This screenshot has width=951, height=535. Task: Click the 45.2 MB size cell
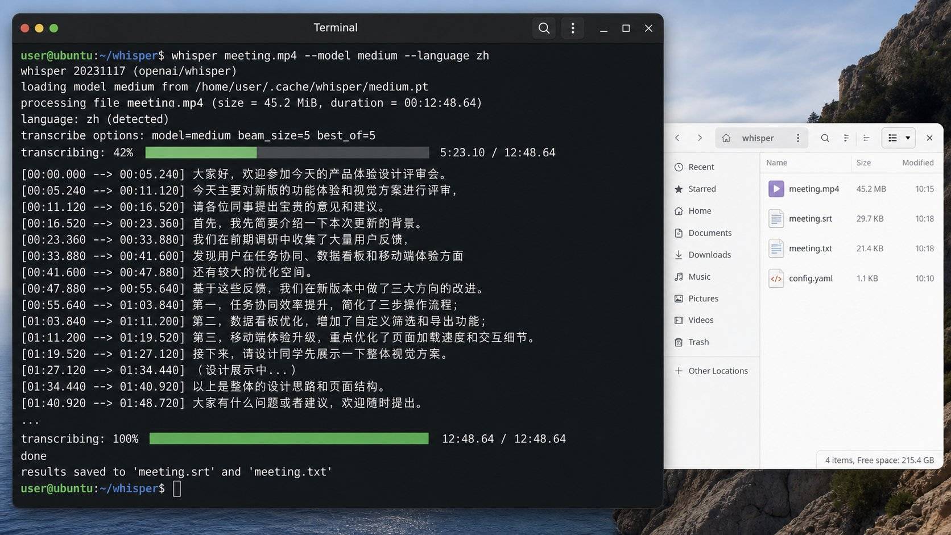click(871, 189)
